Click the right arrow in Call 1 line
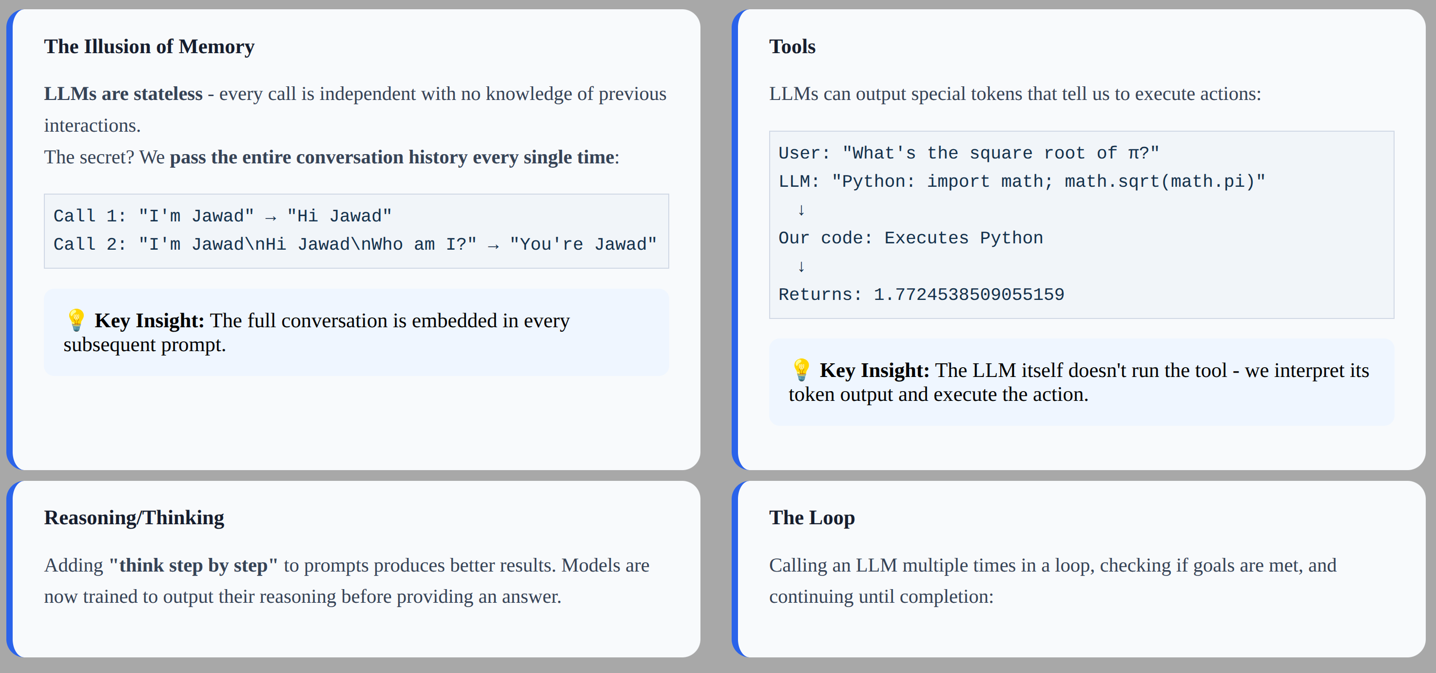The image size is (1436, 673). pyautogui.click(x=271, y=217)
